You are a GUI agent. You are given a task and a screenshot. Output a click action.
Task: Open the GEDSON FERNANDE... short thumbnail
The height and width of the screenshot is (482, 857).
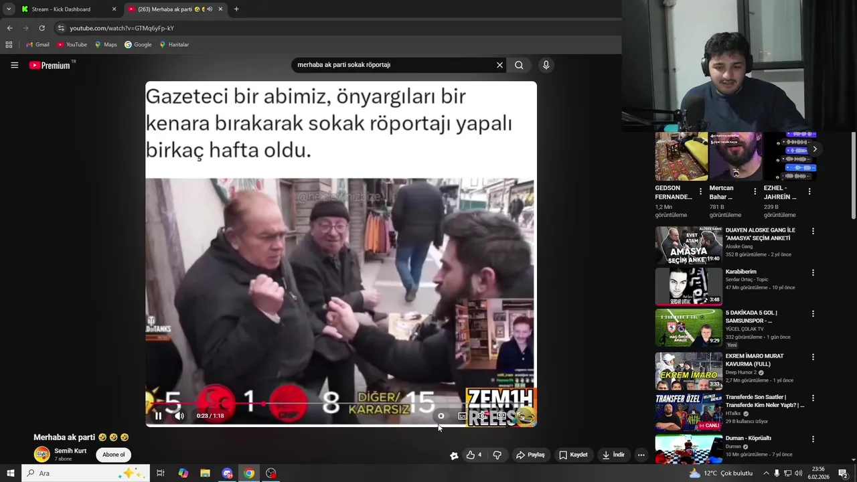click(x=681, y=157)
